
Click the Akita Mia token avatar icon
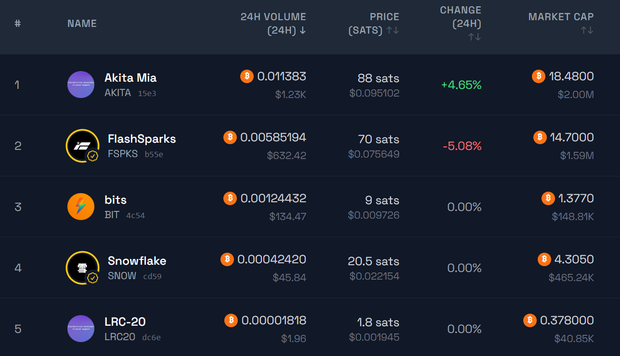click(x=81, y=85)
